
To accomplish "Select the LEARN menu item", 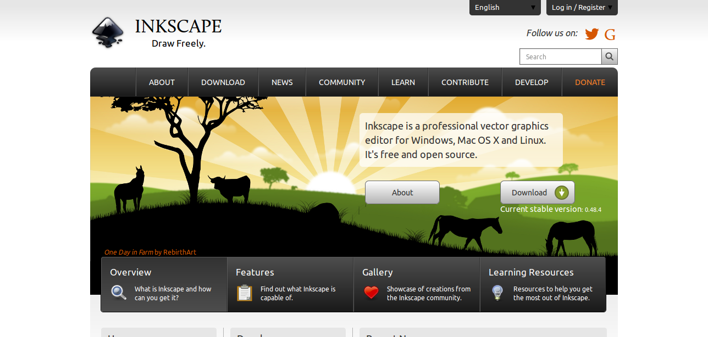I will 403,82.
